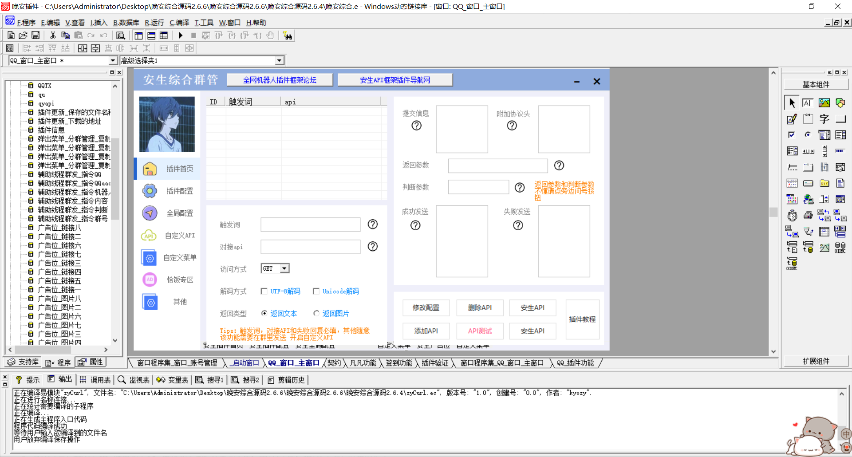Click the 全网机器人插件框架论坛 link button
Viewport: 852px width, 457px height.
click(280, 80)
